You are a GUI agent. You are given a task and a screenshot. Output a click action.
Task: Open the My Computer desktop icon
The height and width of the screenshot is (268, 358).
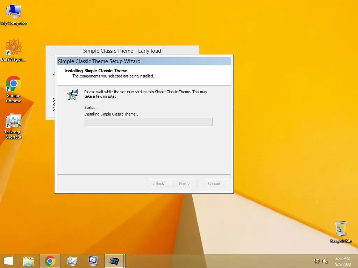coord(14,14)
